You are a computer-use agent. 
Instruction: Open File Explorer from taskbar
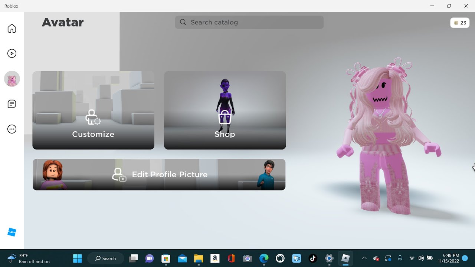tap(199, 258)
